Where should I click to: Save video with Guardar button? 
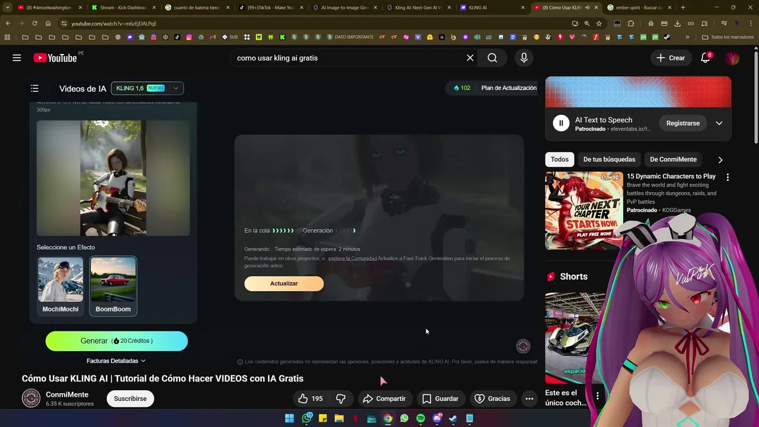(x=440, y=399)
